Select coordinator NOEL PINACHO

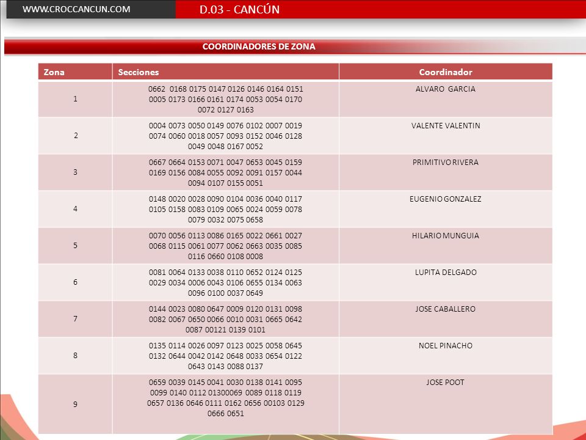click(x=446, y=346)
